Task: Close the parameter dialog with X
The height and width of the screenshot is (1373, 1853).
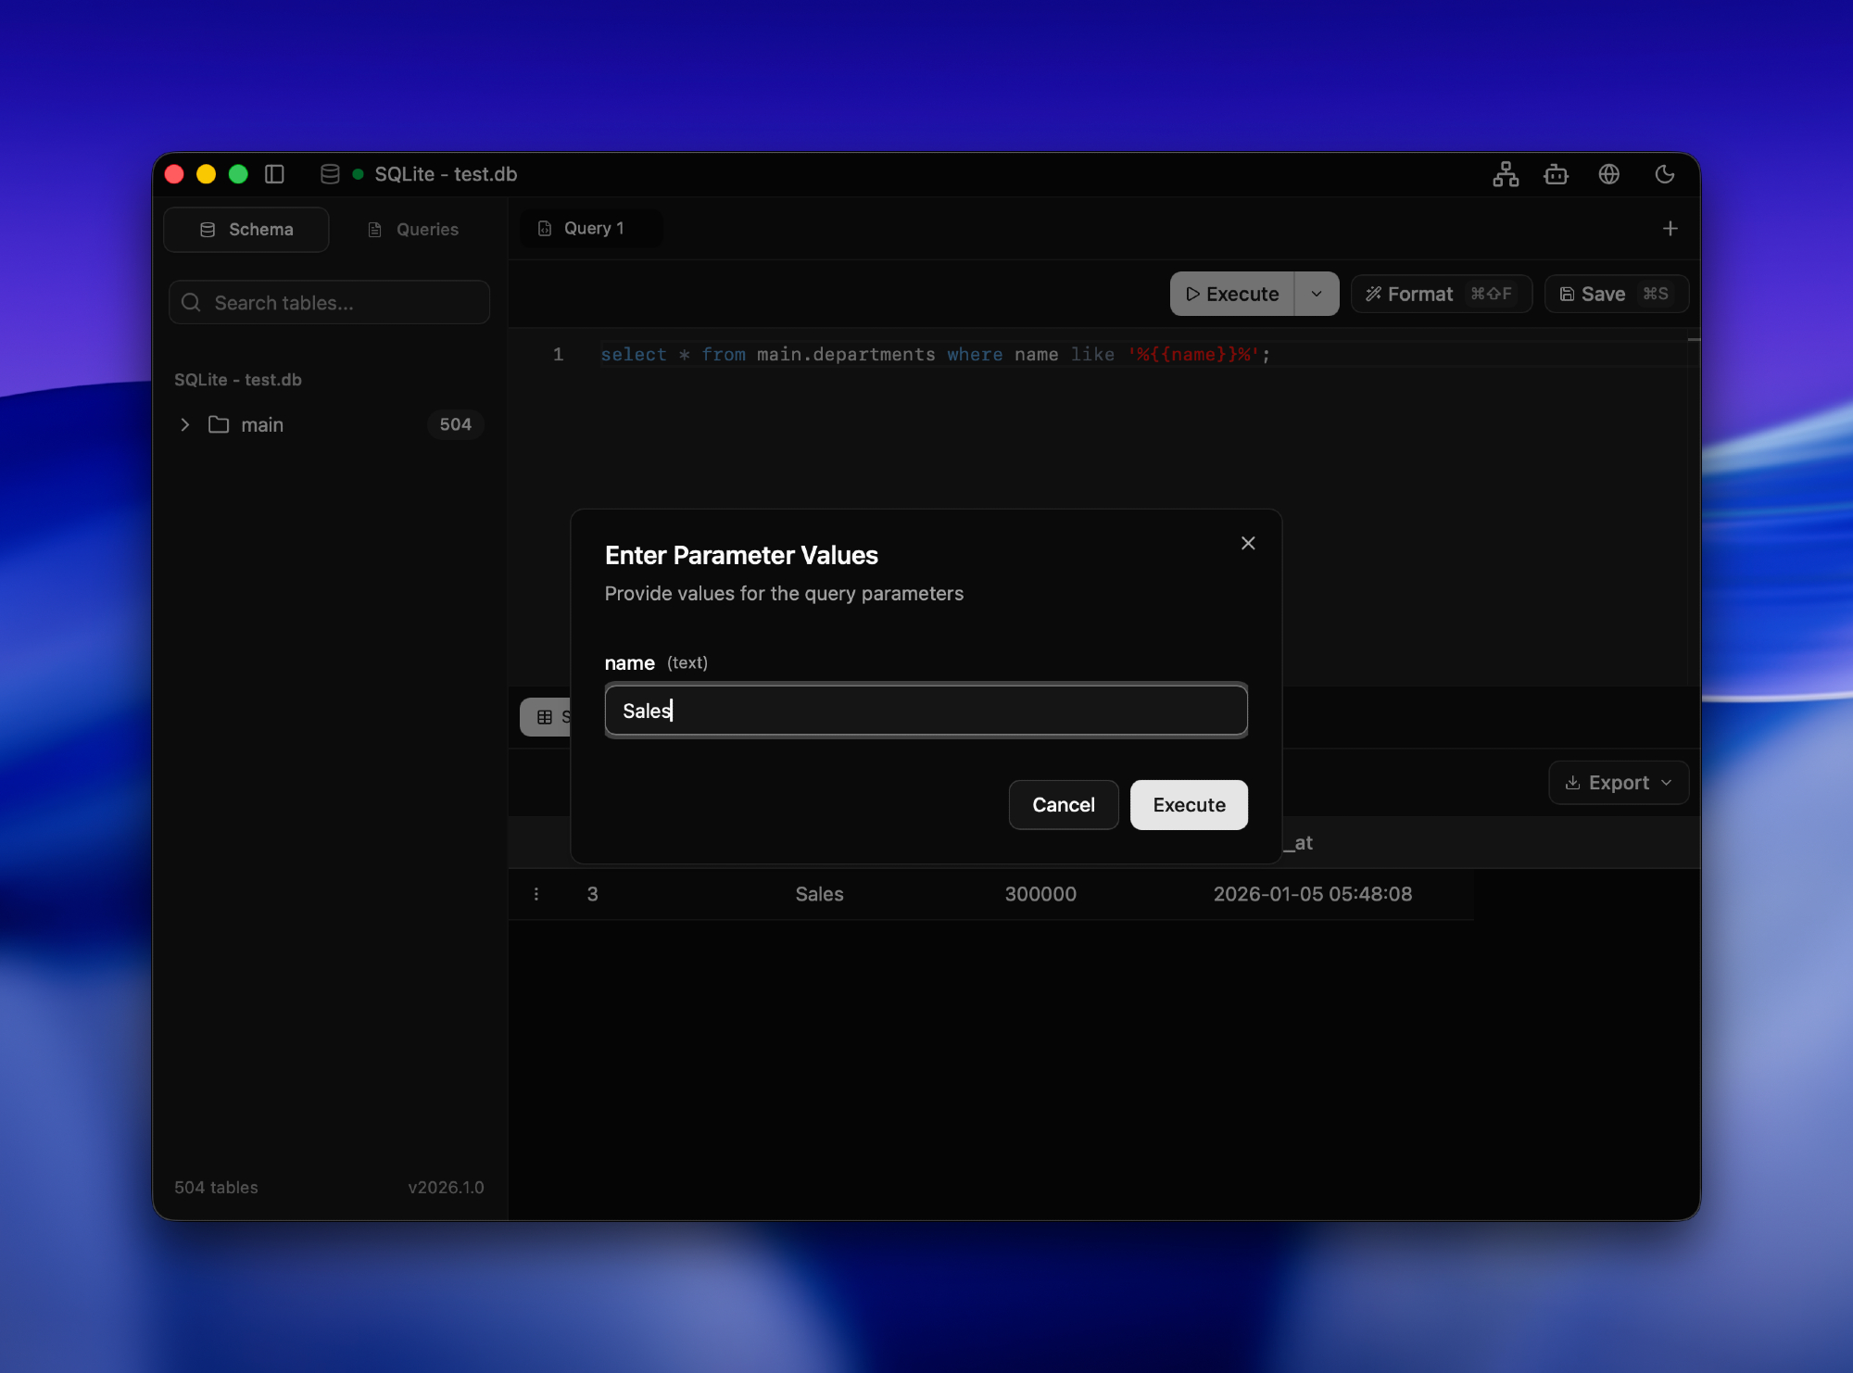Action: point(1248,544)
